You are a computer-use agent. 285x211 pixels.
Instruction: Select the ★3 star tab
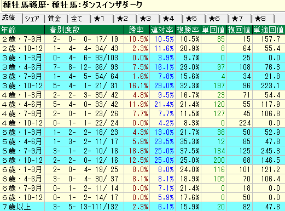tap(148, 19)
